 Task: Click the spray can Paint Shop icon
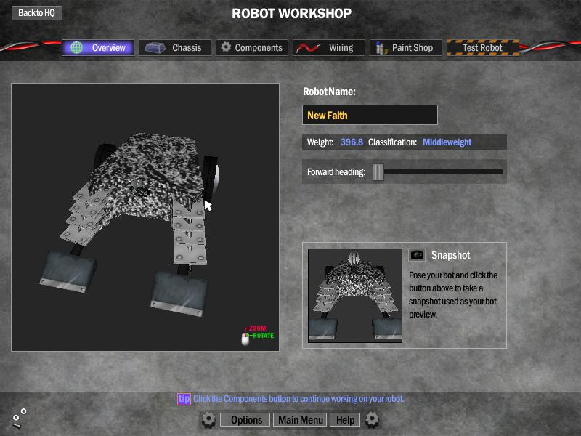pos(381,48)
